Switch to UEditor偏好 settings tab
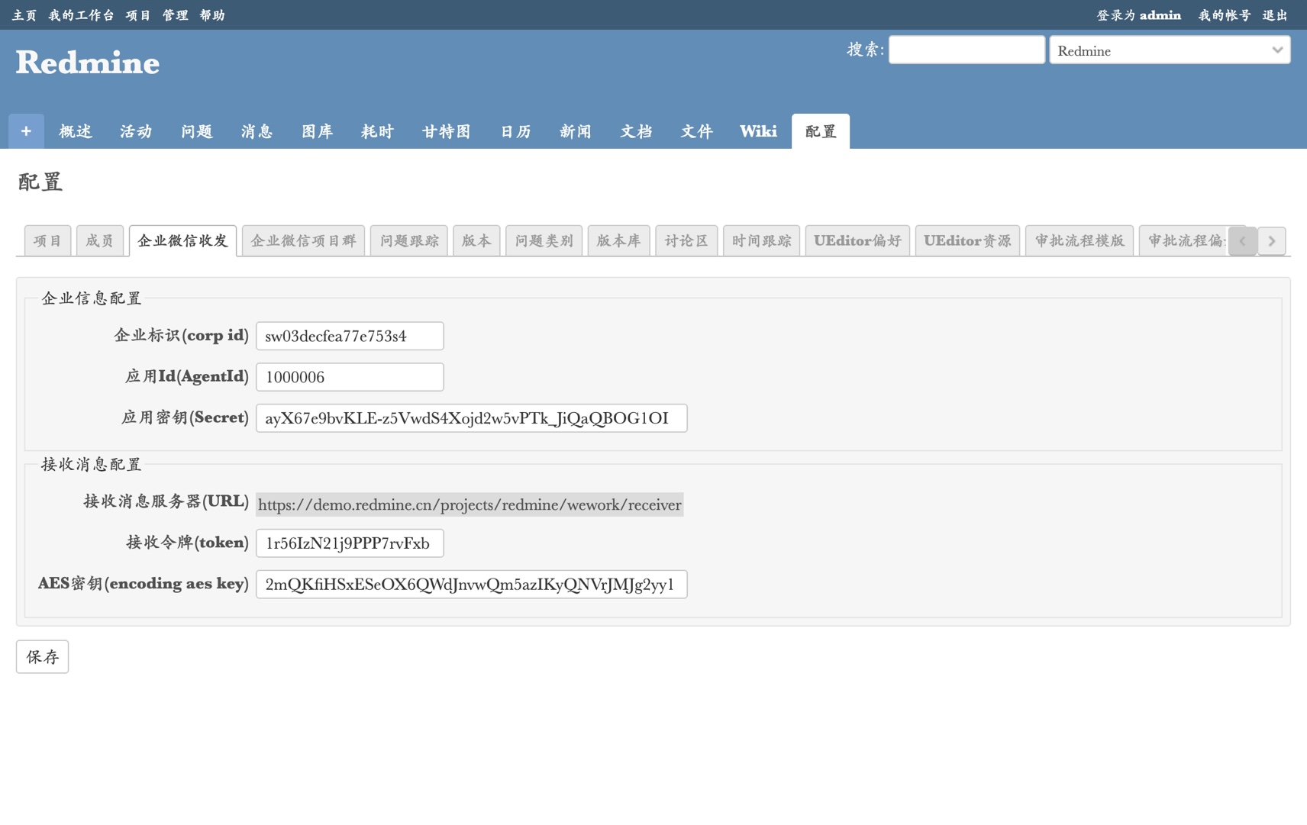This screenshot has height=825, width=1307. (x=857, y=241)
